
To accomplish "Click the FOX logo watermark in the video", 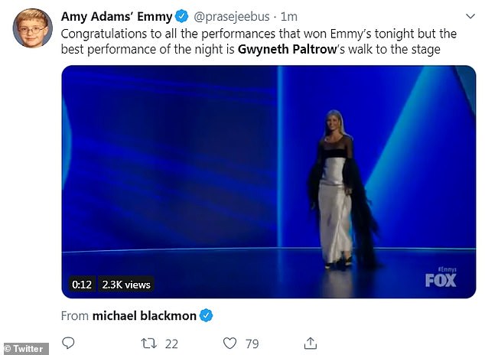I will [x=441, y=280].
